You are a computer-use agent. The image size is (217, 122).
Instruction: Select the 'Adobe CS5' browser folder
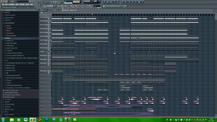[x=10, y=41]
